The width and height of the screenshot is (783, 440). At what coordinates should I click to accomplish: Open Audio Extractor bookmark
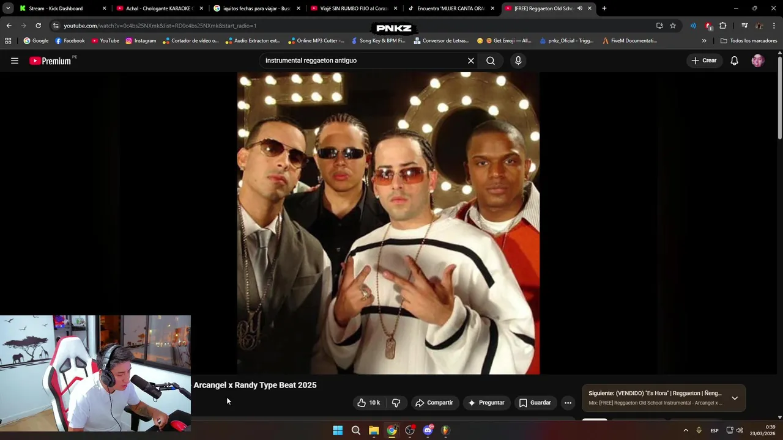253,41
